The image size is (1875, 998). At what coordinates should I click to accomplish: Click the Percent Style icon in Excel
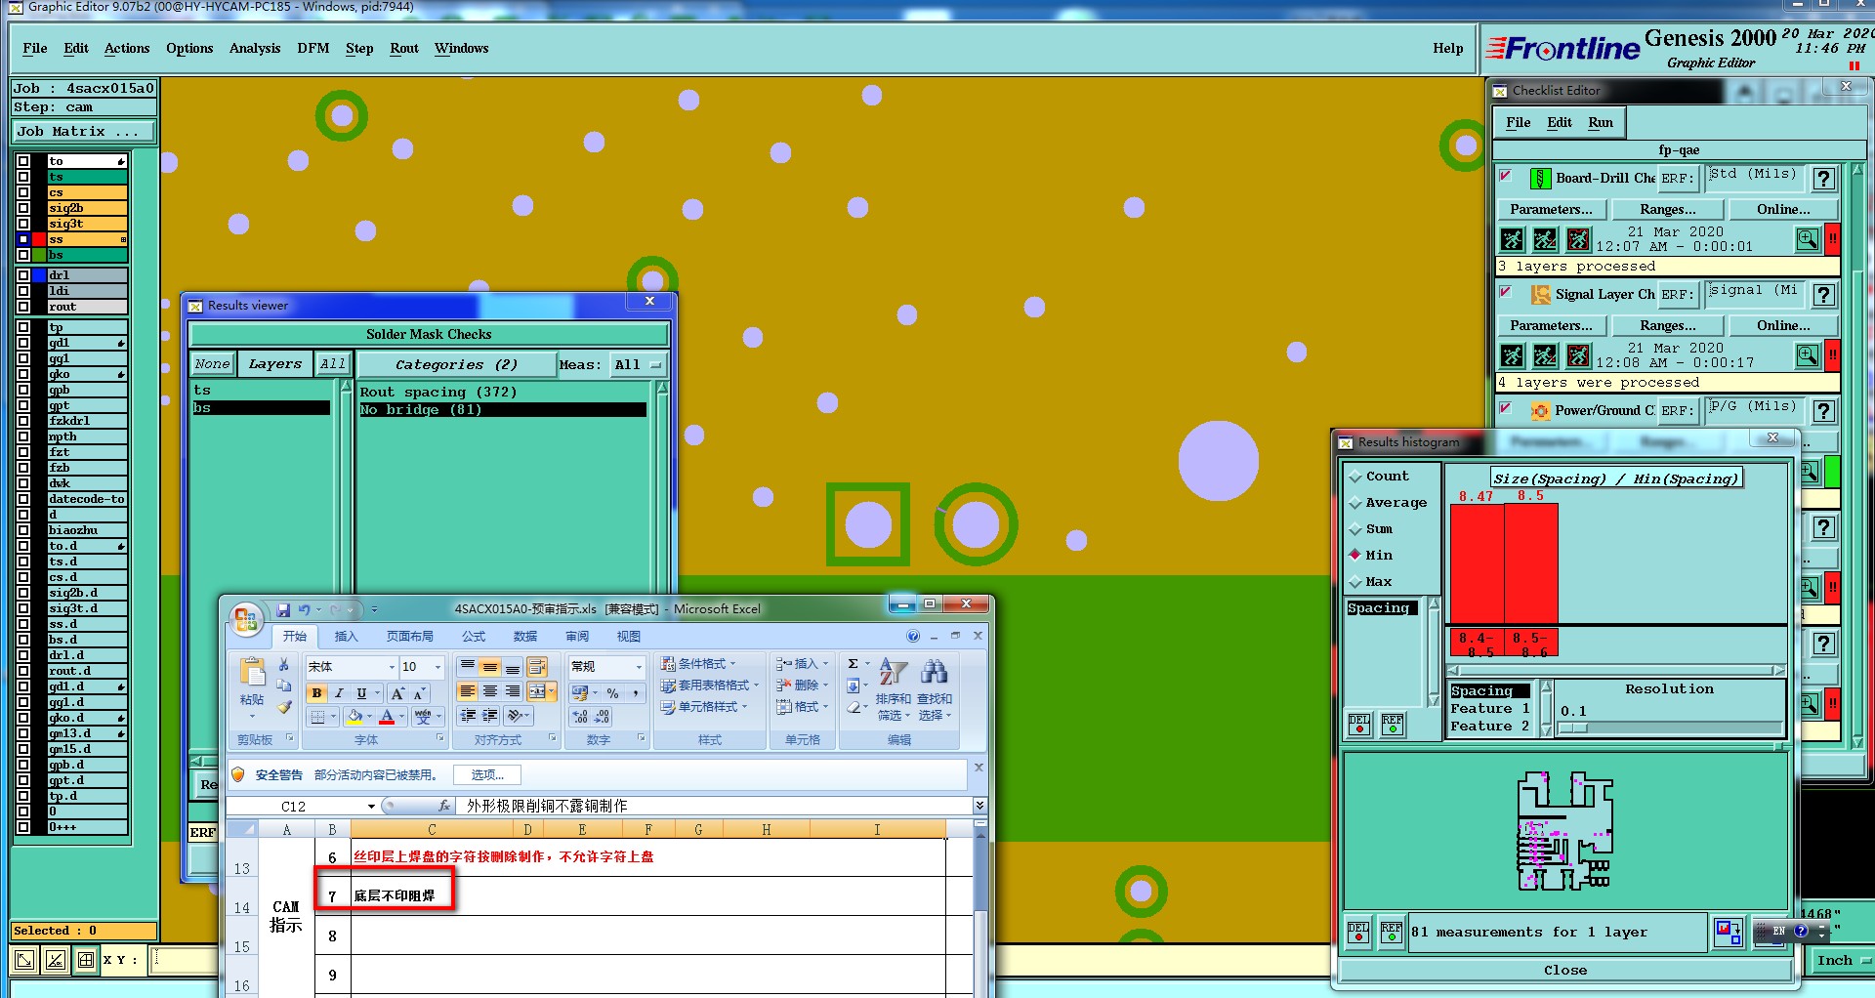[612, 693]
